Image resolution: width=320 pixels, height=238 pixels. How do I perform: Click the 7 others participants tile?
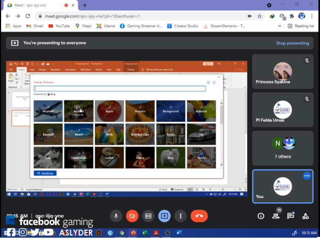click(x=283, y=148)
